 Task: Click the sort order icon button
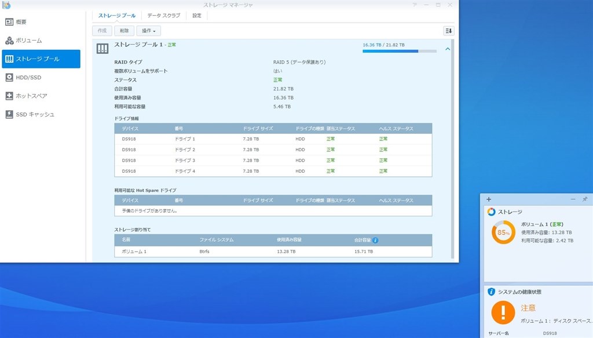449,31
